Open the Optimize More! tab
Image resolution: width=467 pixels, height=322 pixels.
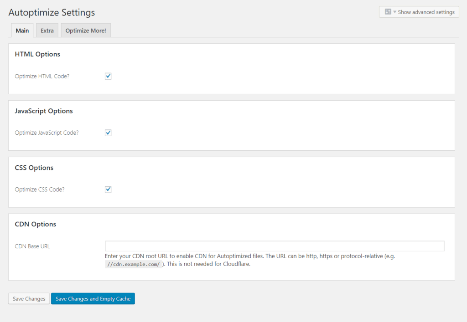86,31
